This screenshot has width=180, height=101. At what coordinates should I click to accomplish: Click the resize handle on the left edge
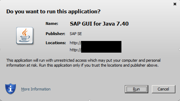pyautogui.click(x=0, y=49)
